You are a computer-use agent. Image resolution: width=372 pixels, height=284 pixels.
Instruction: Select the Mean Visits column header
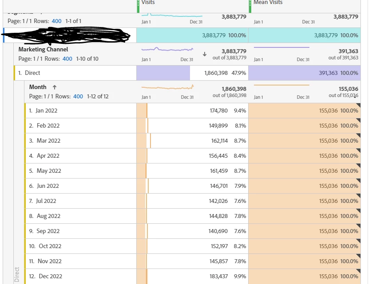coord(268,2)
